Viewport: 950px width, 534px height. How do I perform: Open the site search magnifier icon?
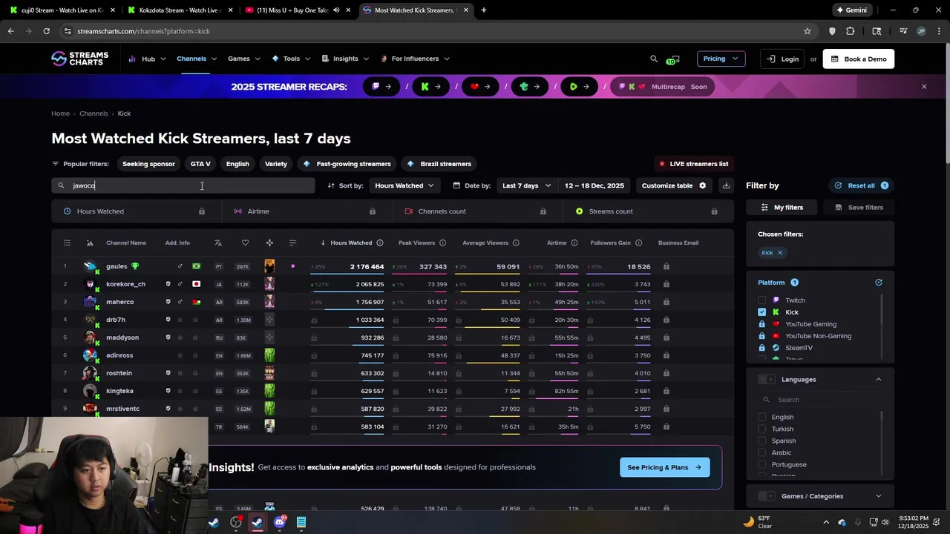pos(654,59)
